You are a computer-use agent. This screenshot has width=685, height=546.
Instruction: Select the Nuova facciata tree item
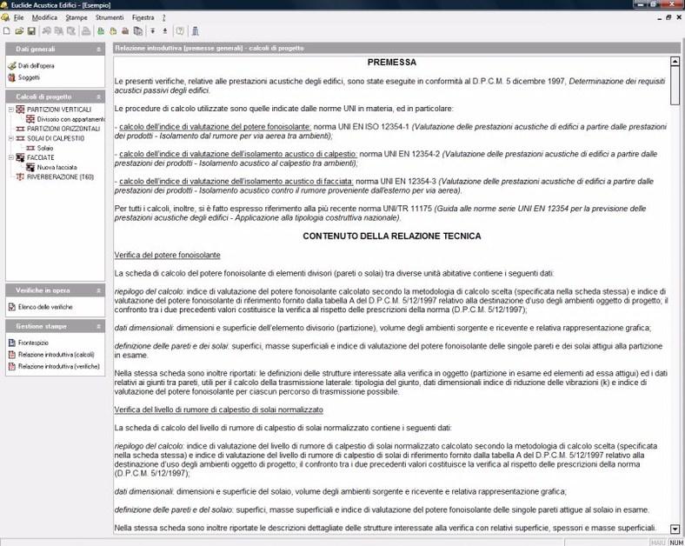[57, 167]
